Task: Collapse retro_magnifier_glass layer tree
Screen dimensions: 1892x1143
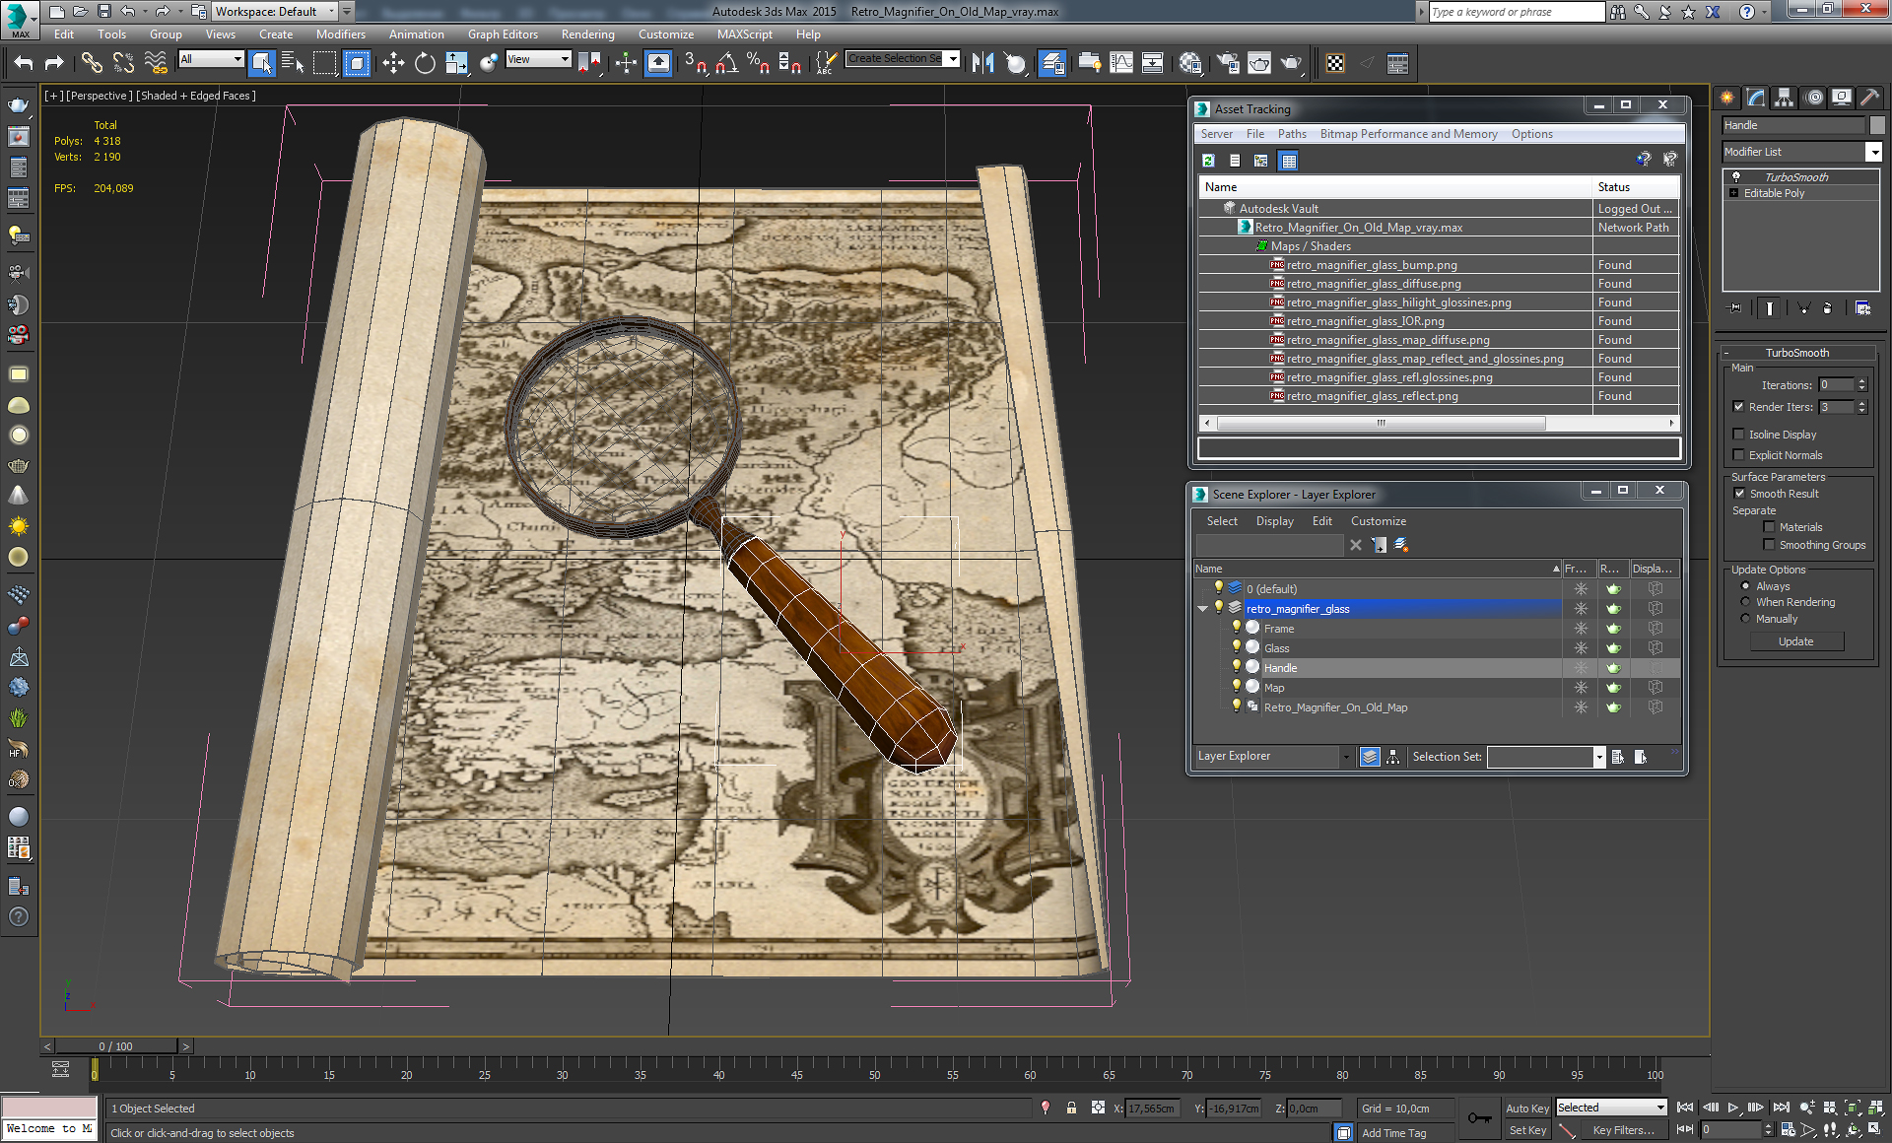Action: (1202, 609)
